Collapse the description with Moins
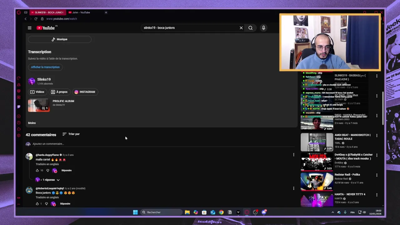Screen dimensions: 400x225 tap(32, 123)
